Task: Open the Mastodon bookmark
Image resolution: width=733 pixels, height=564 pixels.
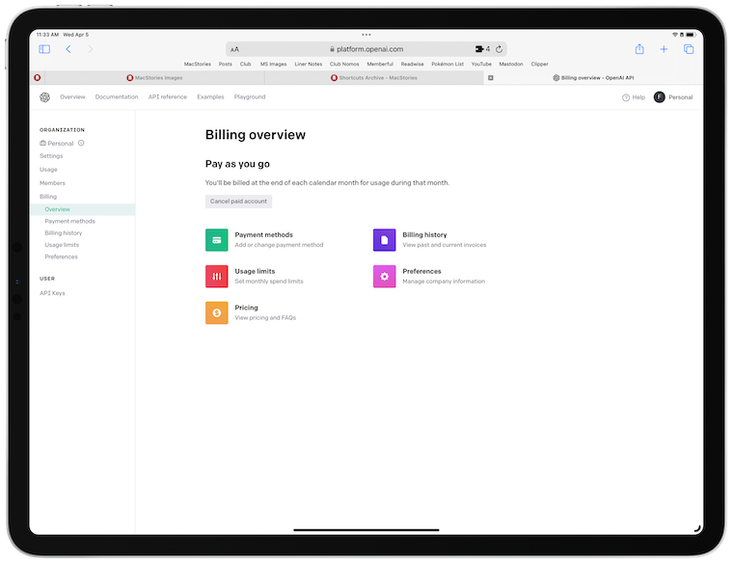Action: pyautogui.click(x=511, y=64)
